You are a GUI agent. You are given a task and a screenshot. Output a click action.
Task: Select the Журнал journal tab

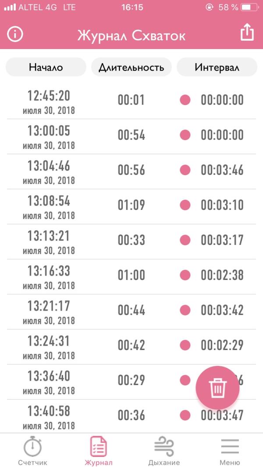99,451
